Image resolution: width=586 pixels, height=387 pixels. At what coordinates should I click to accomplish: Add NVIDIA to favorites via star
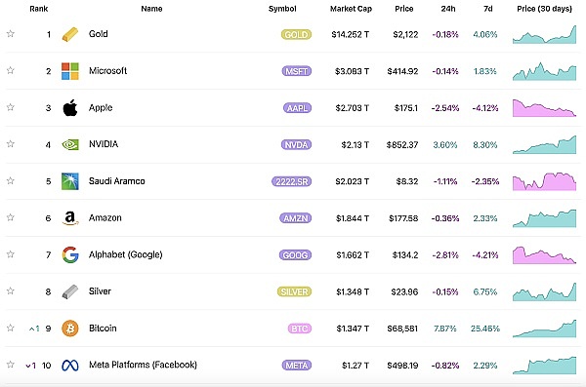click(11, 143)
